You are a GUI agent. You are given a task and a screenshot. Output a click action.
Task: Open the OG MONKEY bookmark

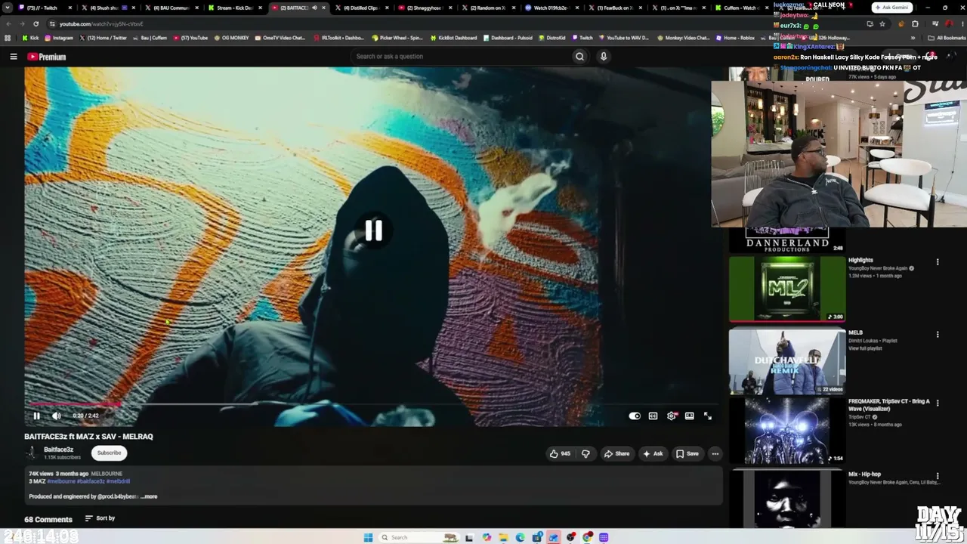(231, 38)
